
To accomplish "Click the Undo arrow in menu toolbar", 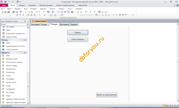I will 39,12.
